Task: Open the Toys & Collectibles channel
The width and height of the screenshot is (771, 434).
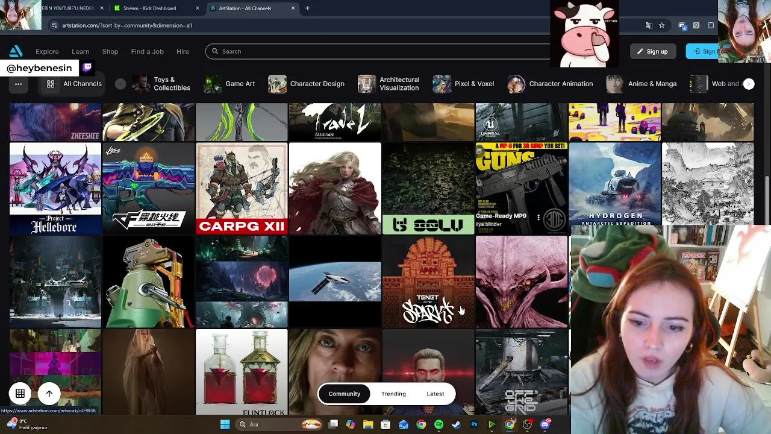Action: tap(161, 84)
